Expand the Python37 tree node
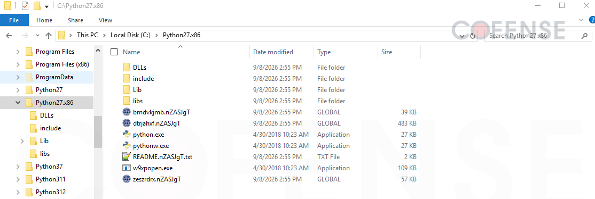 pyautogui.click(x=18, y=167)
